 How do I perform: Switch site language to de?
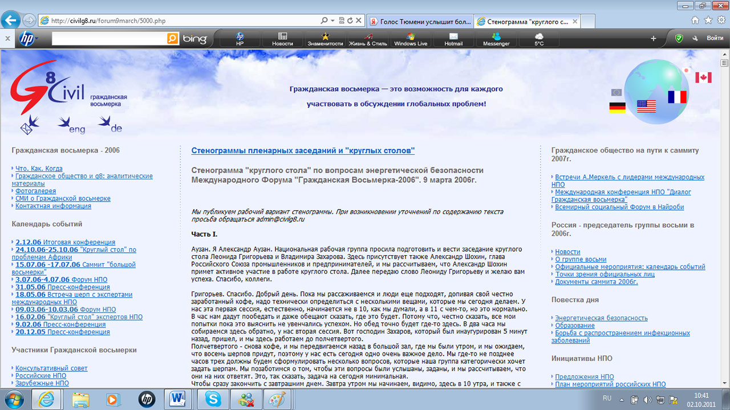(x=111, y=124)
